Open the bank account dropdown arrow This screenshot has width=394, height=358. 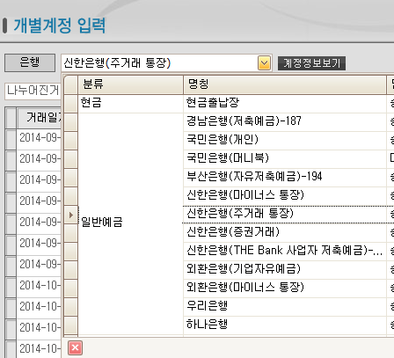tap(264, 63)
